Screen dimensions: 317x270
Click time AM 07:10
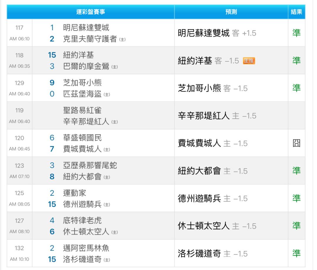tap(19, 177)
